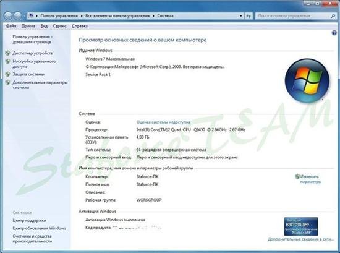Open the Справка menu
The width and height of the screenshot is (340, 253).
(x=80, y=26)
